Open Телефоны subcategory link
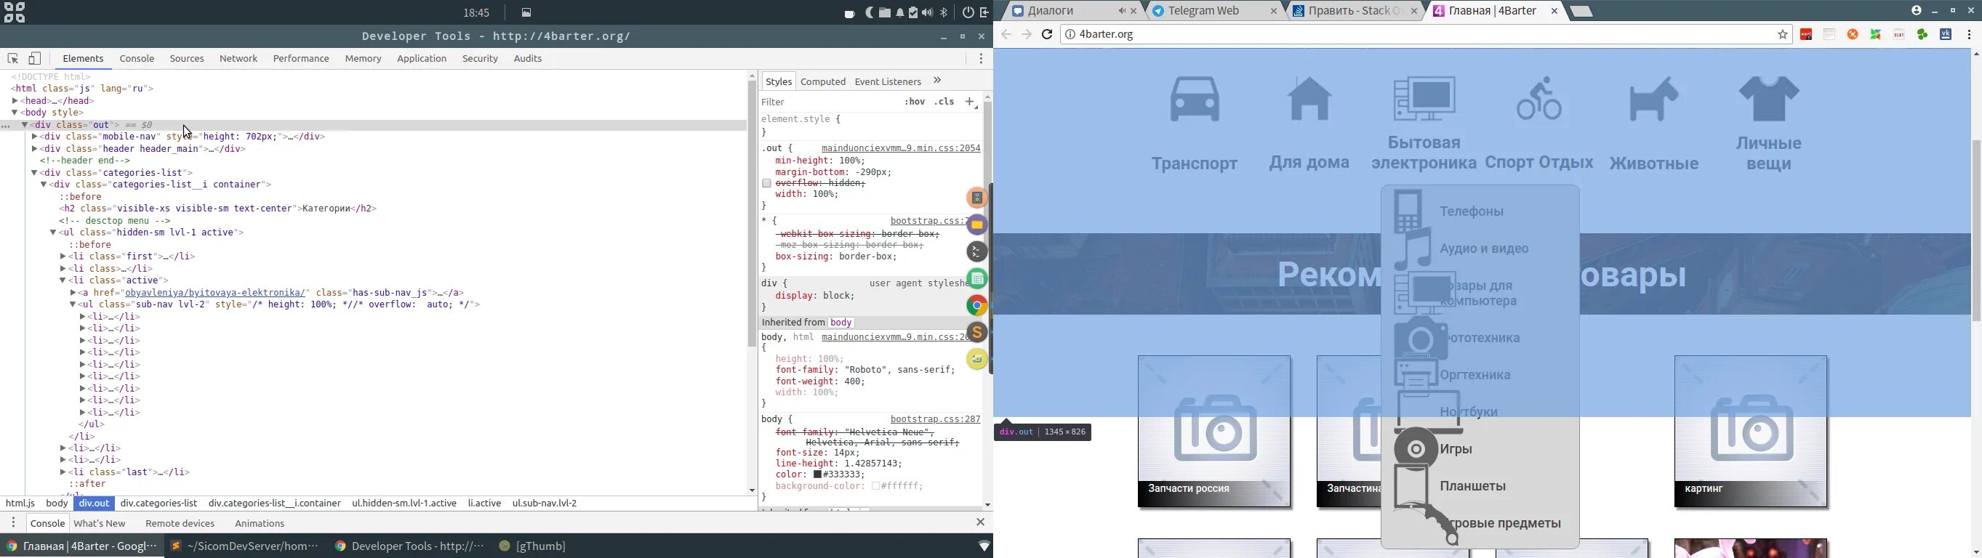Image resolution: width=1982 pixels, height=558 pixels. (1472, 212)
